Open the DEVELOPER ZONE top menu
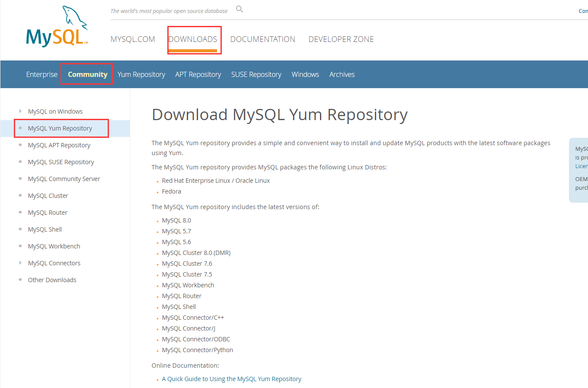 341,39
